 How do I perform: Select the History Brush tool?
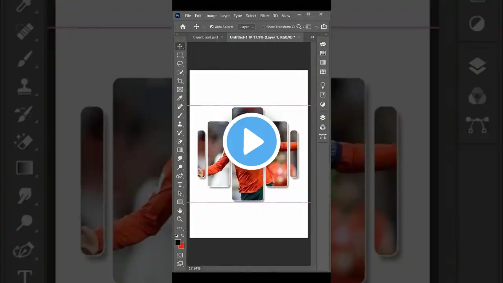(x=180, y=133)
